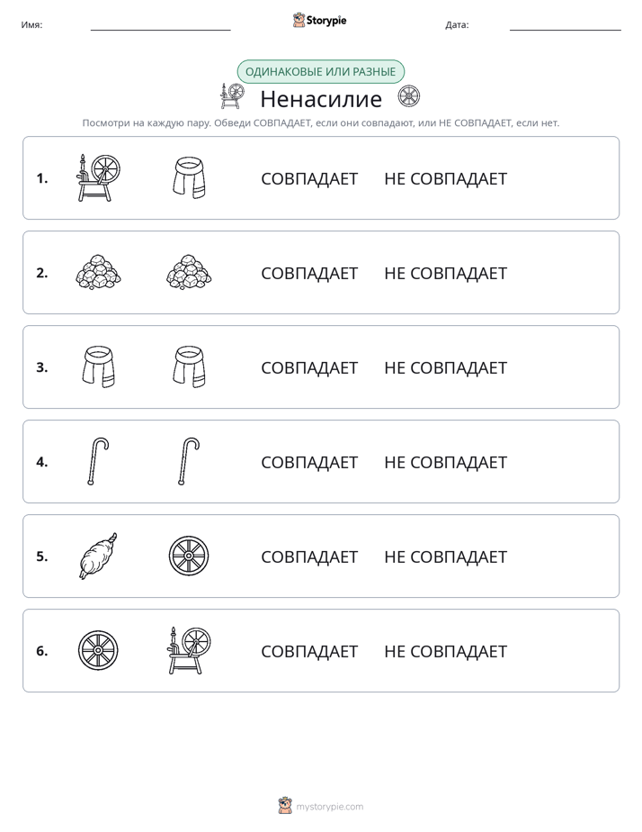642x832 pixels.
Task: Click the Дата date line field
Action: tap(566, 25)
